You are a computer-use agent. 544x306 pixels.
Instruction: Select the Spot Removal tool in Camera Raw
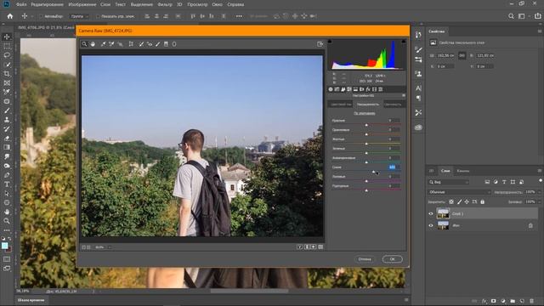(x=141, y=44)
